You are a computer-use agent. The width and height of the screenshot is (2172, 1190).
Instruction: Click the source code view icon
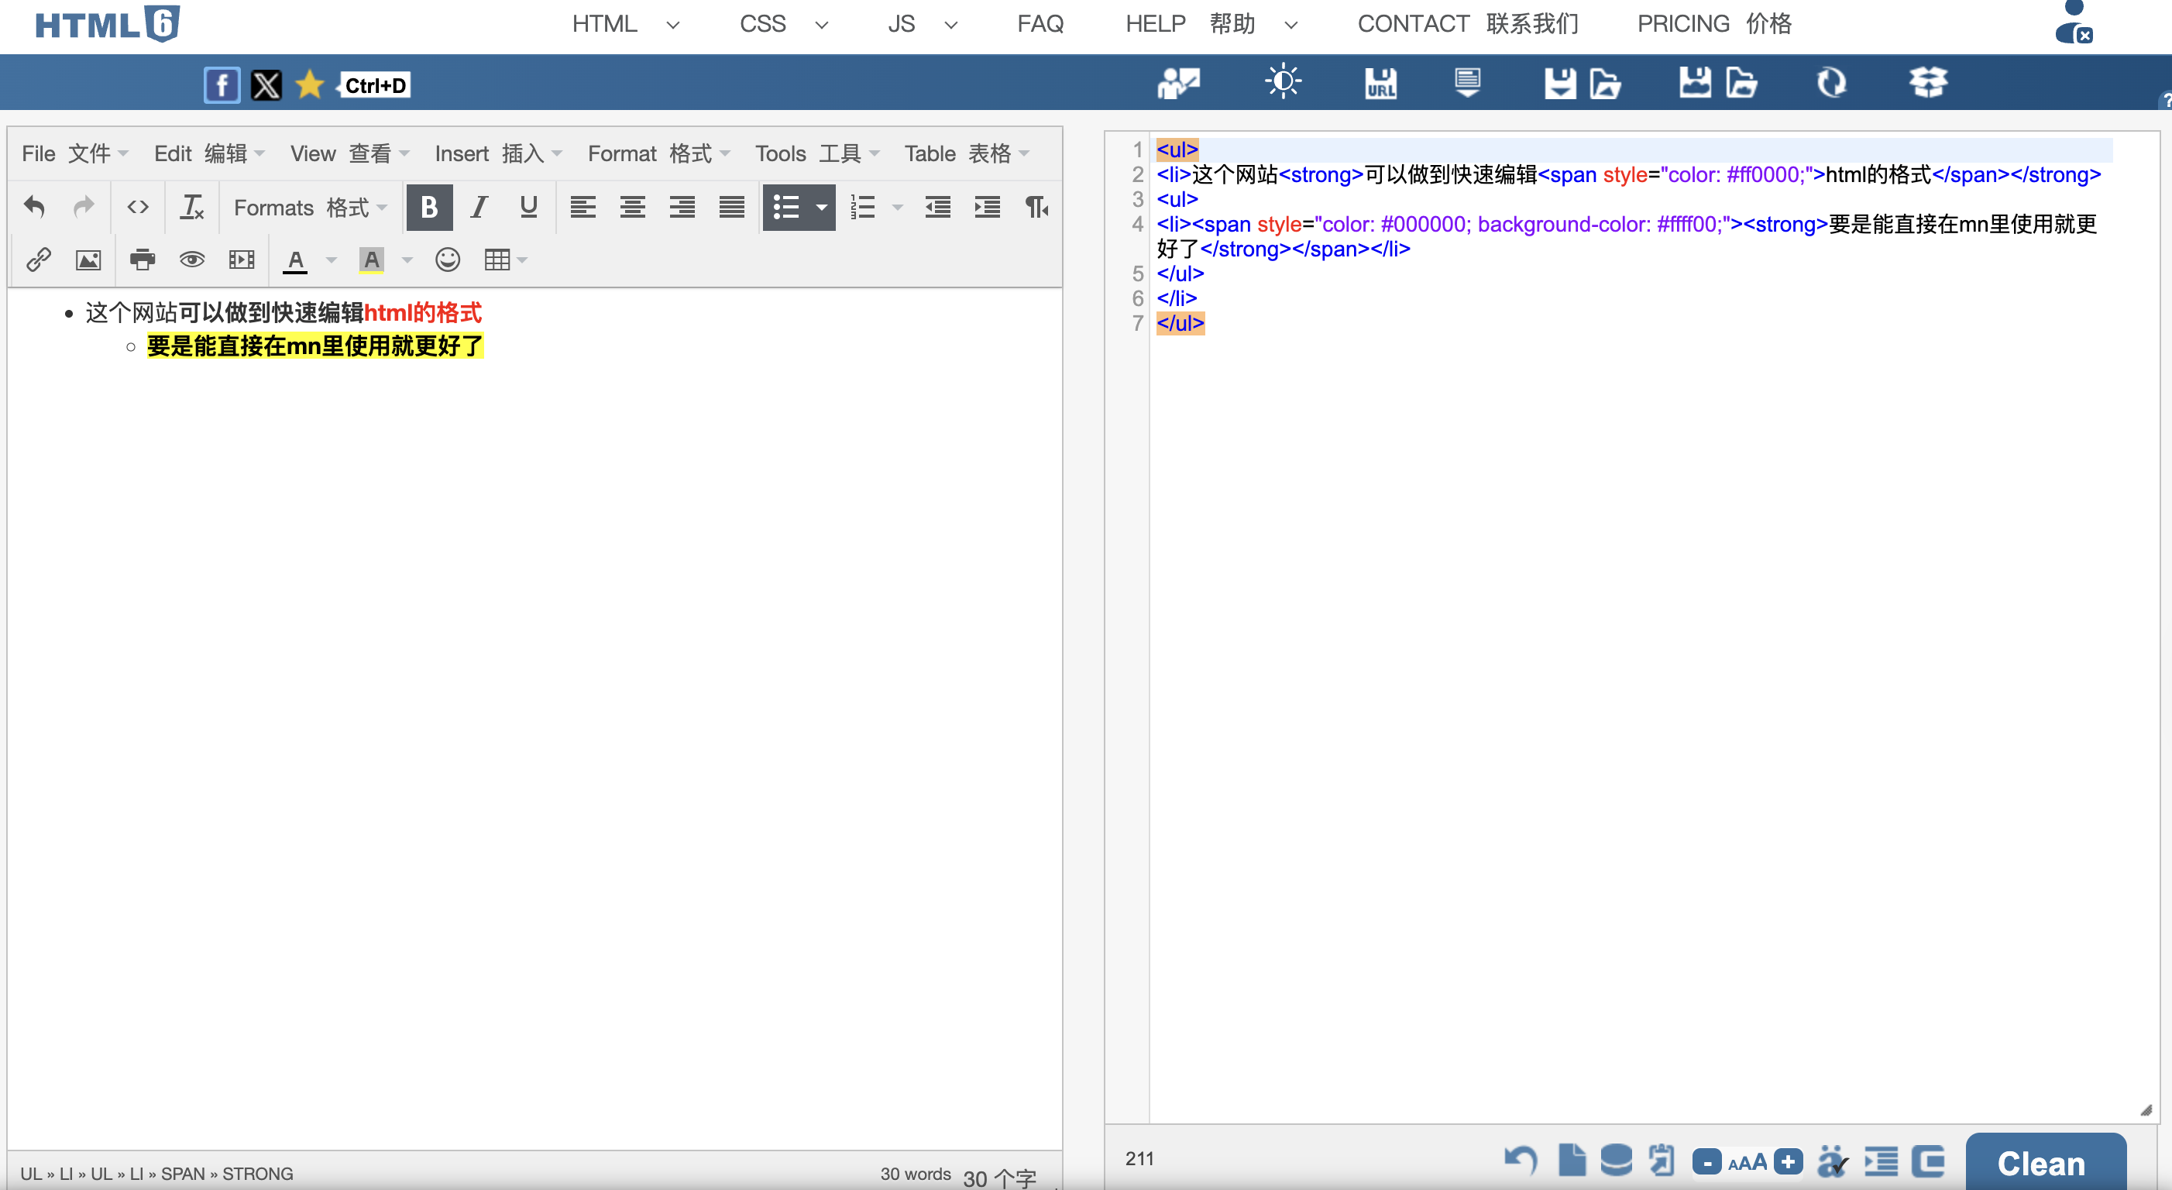[137, 207]
